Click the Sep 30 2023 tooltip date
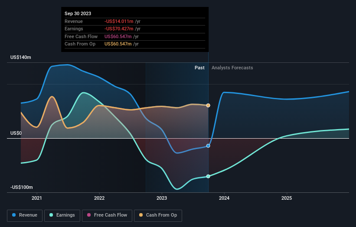 coord(78,13)
